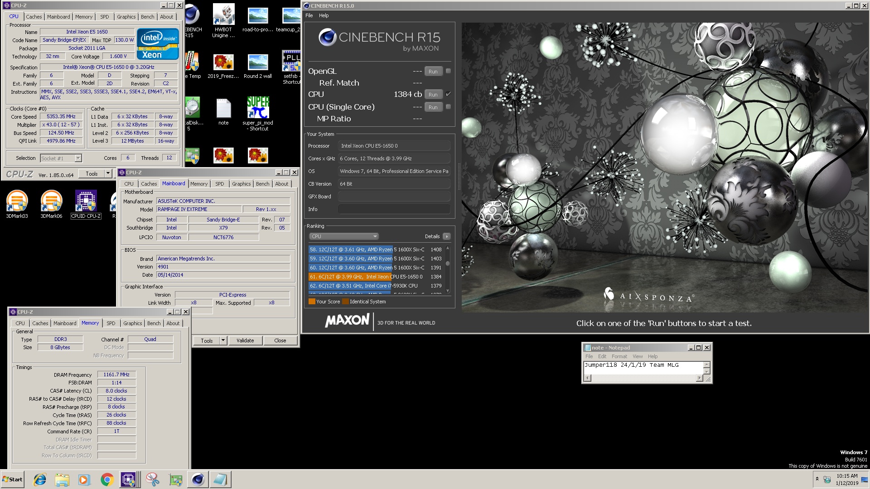Screen dimensions: 870x489
Task: Open the File menu in Cinebench
Action: [309, 15]
